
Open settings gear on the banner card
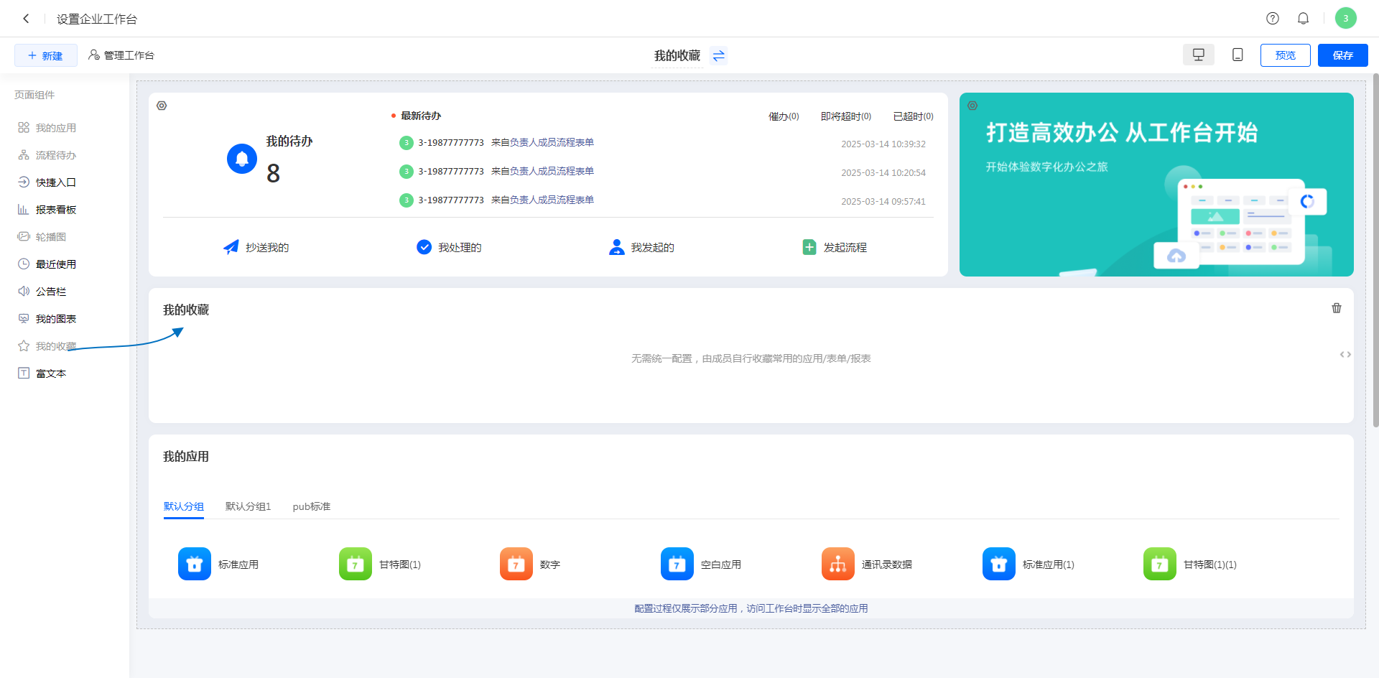(972, 106)
